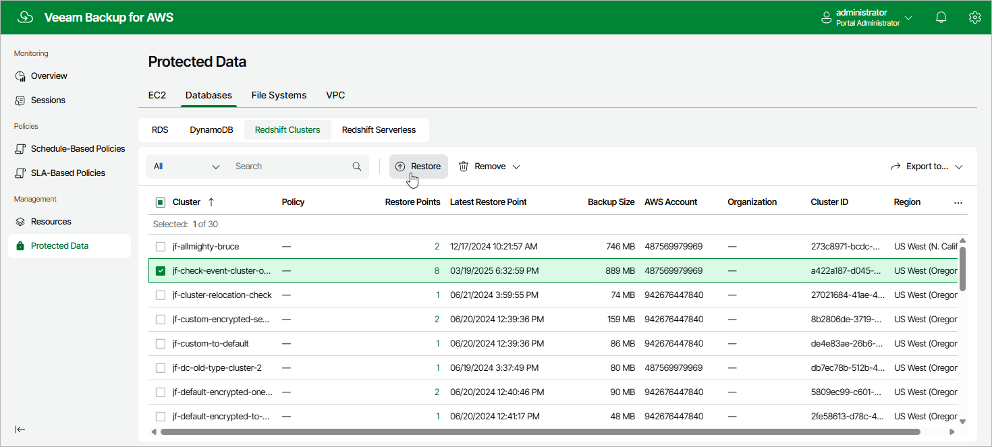Select the Redshift Serverless sub-tab
The image size is (992, 447).
[x=379, y=130]
